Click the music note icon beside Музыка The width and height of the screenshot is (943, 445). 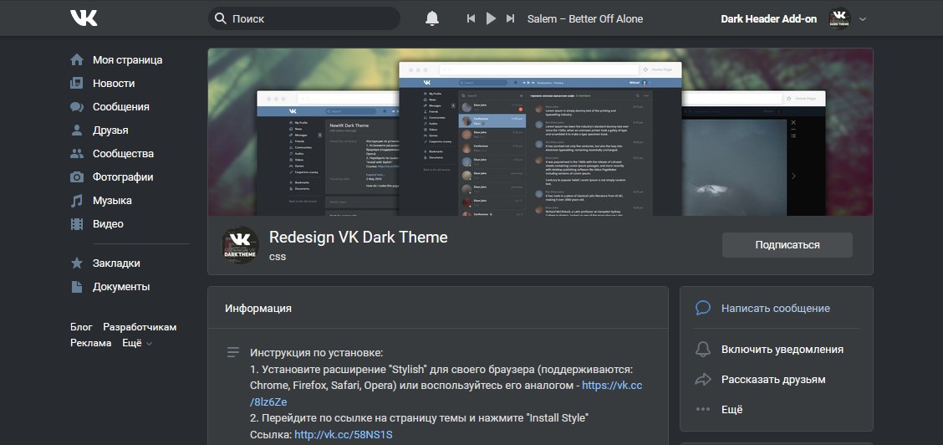(x=77, y=201)
